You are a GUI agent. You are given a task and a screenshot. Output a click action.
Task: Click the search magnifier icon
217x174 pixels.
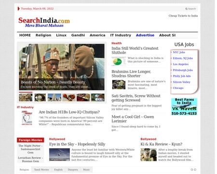186,9
